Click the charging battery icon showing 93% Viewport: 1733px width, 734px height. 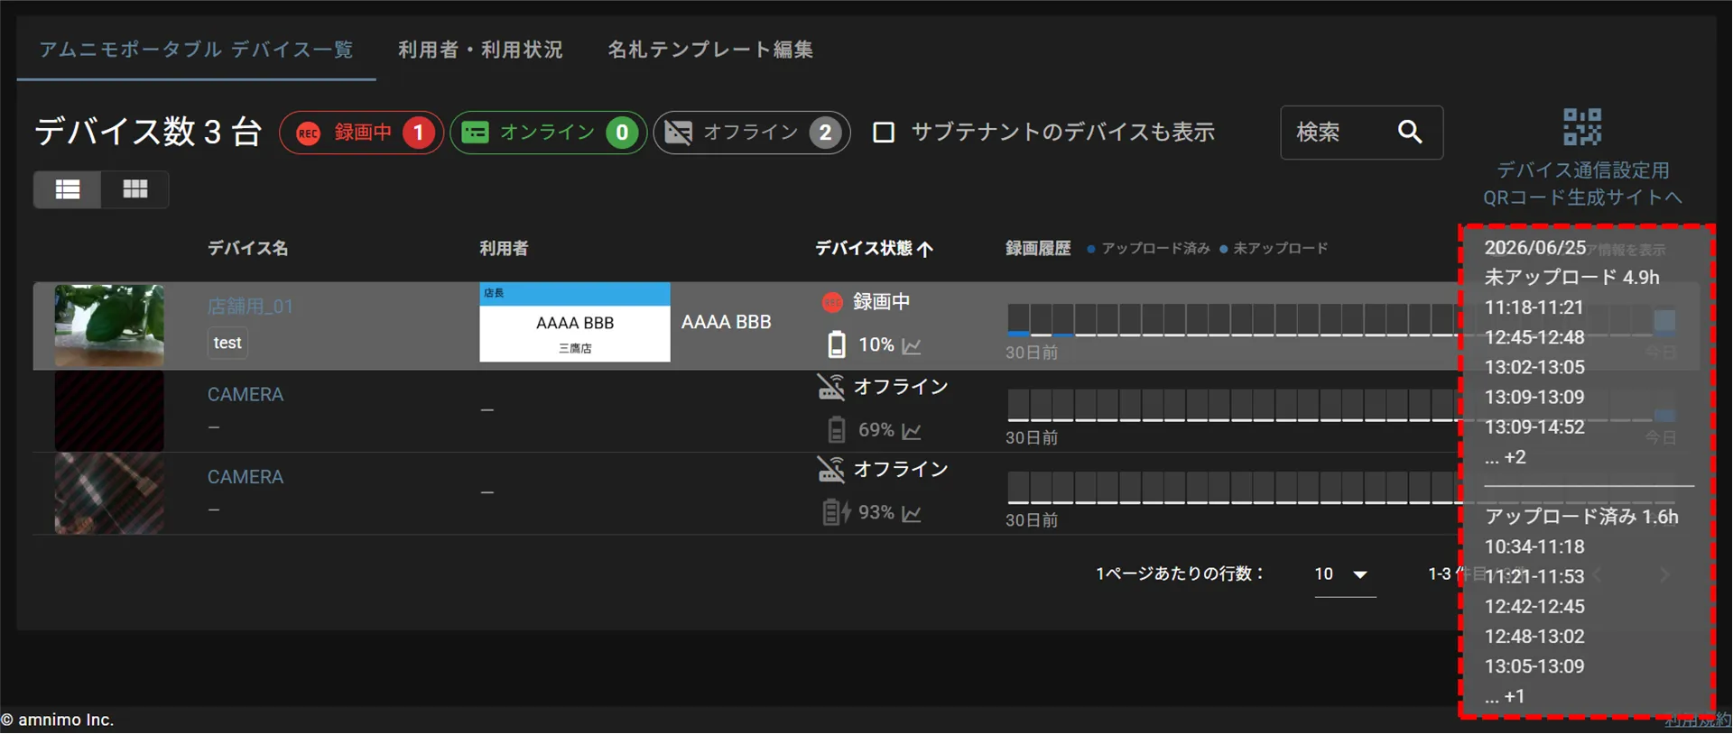point(837,512)
